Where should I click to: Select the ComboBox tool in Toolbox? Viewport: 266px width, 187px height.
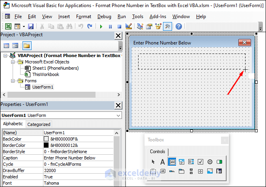(x=182, y=162)
